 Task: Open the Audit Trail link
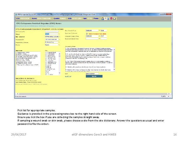(x=68, y=76)
